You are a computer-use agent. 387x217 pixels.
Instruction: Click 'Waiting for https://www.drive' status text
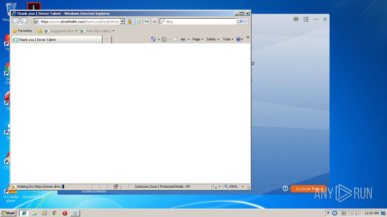click(39, 187)
